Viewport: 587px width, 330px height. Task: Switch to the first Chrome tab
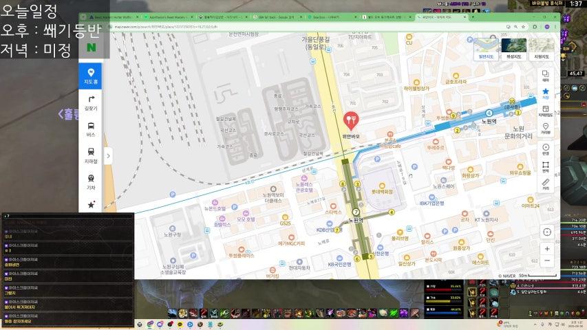click(112, 17)
